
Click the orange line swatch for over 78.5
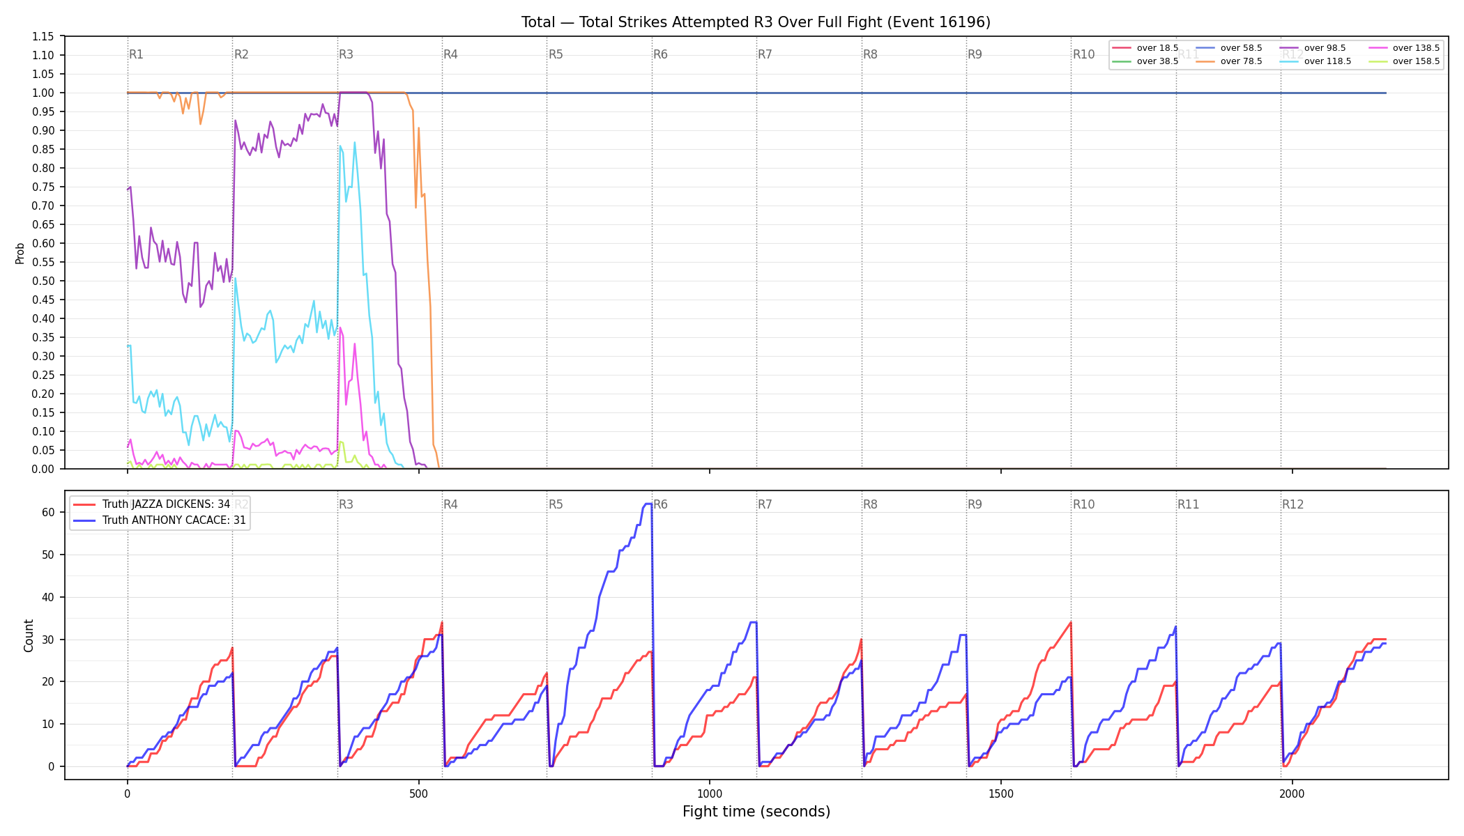[x=1205, y=61]
